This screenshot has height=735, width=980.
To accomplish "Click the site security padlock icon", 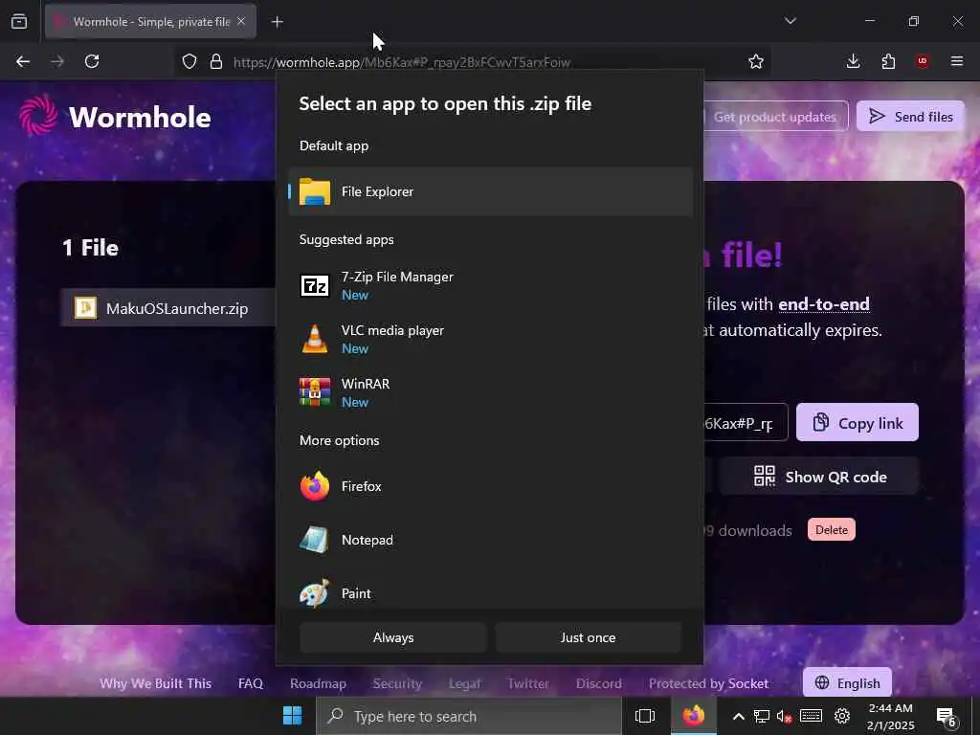I will [216, 61].
